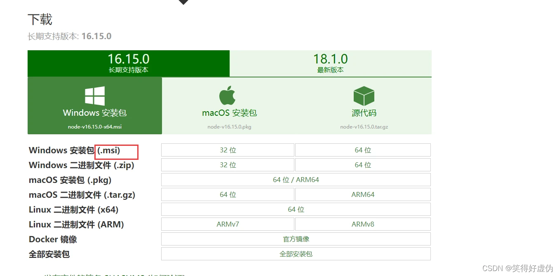This screenshot has height=276, width=559.
Task: Open the official Docker image link
Action: pyautogui.click(x=296, y=239)
